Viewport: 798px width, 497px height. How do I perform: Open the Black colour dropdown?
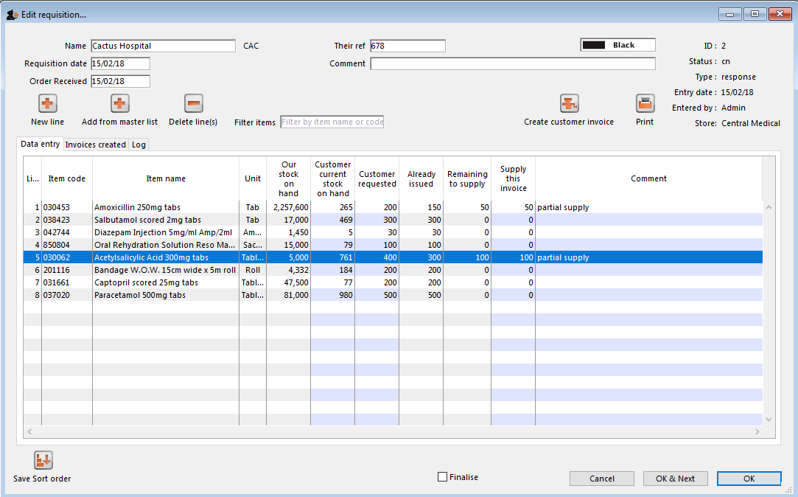617,45
